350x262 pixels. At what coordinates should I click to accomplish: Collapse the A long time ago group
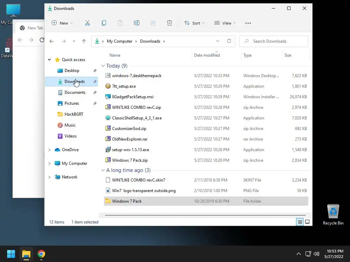coord(103,170)
